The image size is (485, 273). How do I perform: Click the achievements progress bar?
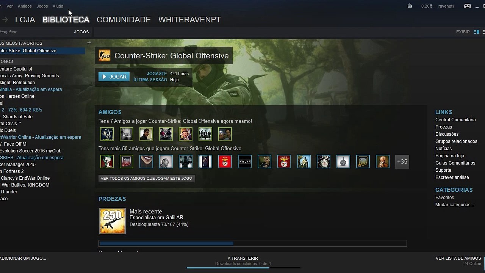coord(253,243)
